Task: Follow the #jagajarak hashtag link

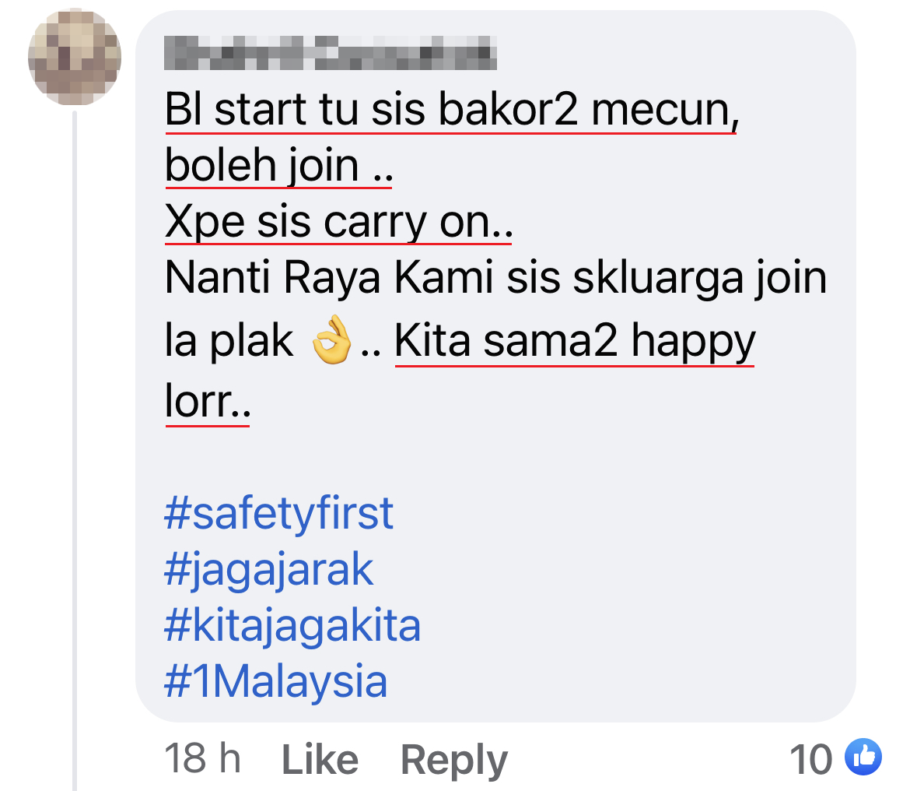Action: (x=269, y=571)
